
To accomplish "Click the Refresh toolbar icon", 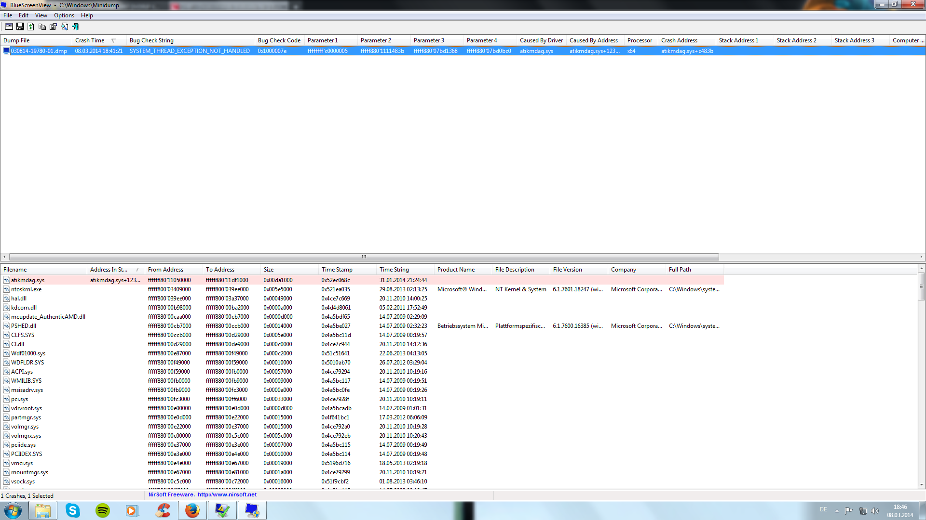I will [31, 27].
